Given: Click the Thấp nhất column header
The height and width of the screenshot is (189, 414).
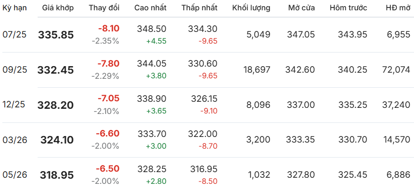Looking at the screenshot, I should tap(199, 8).
